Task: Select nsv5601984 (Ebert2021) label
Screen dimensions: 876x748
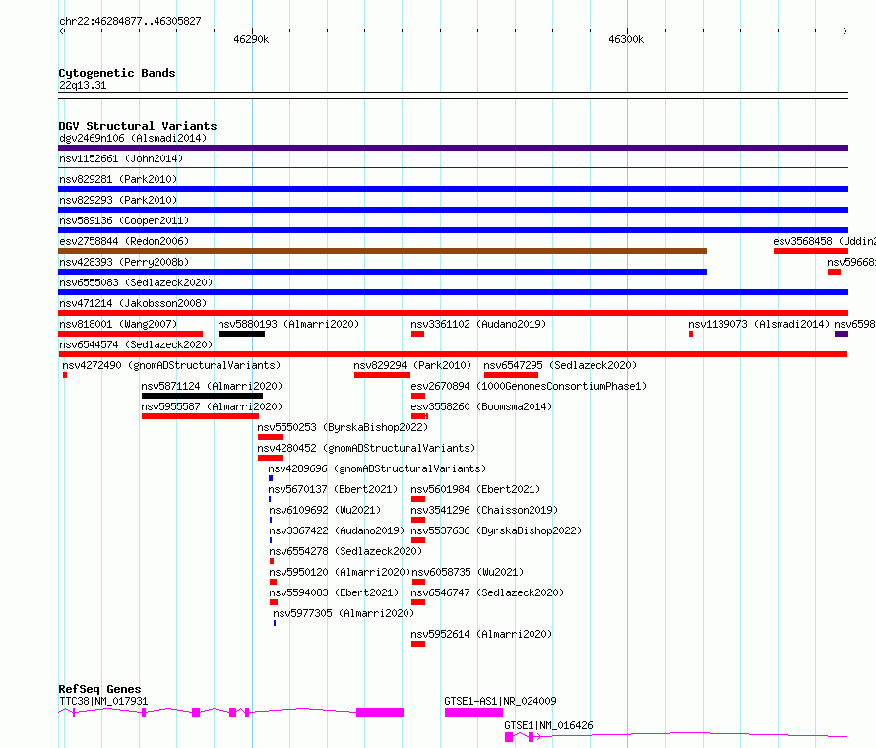Action: 475,489
